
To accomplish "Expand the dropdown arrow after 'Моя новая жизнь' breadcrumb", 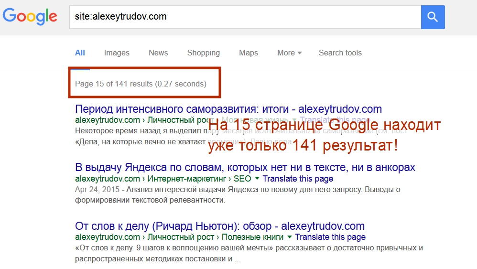I will click(x=294, y=120).
